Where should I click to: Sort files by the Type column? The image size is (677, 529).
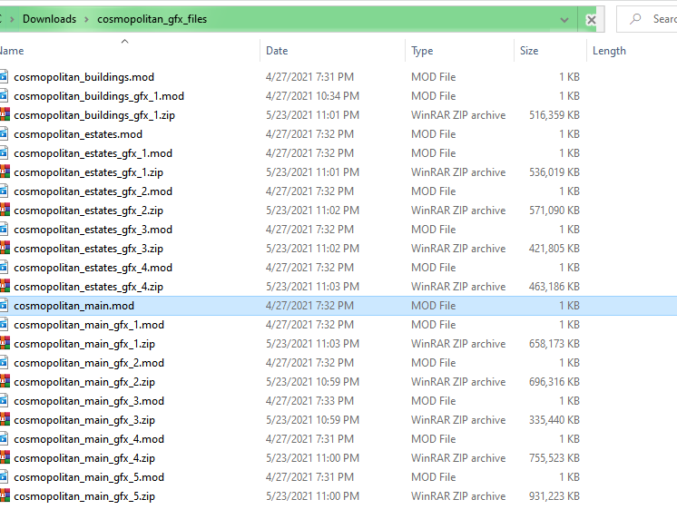pyautogui.click(x=422, y=51)
